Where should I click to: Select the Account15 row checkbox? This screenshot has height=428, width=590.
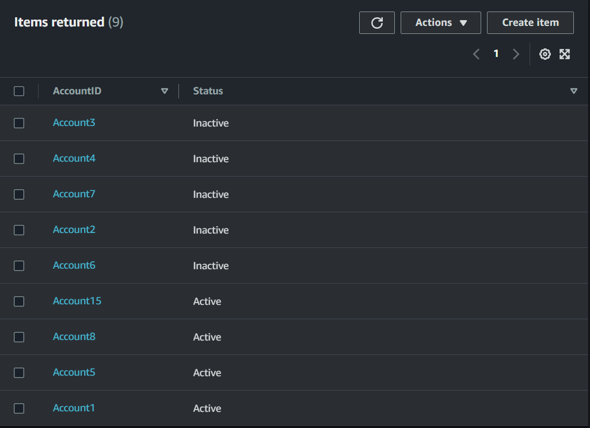coord(19,301)
